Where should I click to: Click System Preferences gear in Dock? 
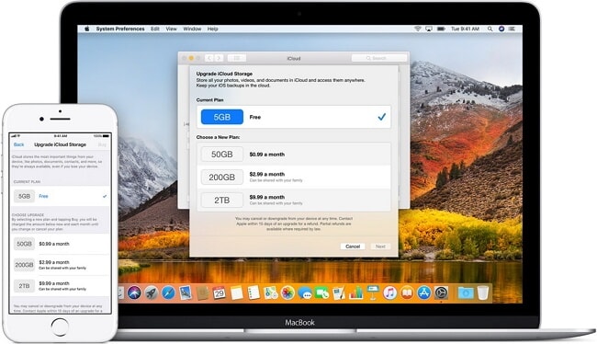tap(441, 292)
